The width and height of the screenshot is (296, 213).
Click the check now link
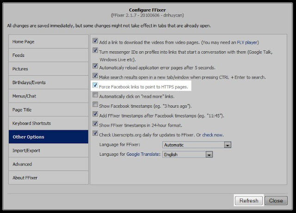coord(212,135)
